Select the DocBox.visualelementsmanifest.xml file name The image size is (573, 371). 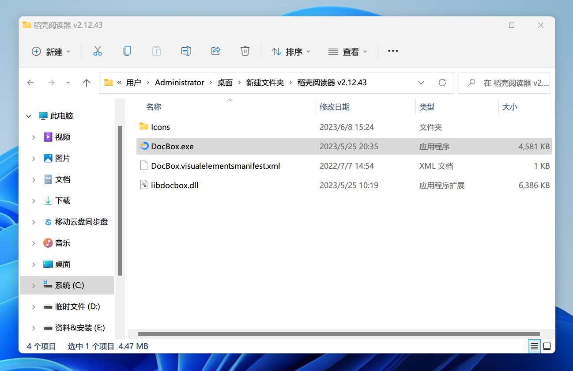(215, 166)
